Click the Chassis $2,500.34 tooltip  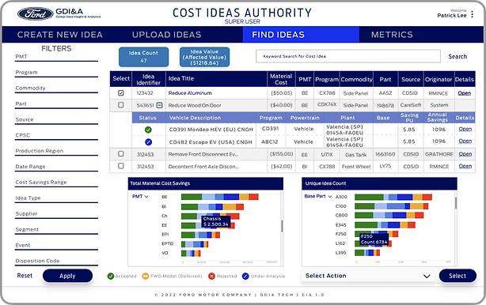coord(216,221)
